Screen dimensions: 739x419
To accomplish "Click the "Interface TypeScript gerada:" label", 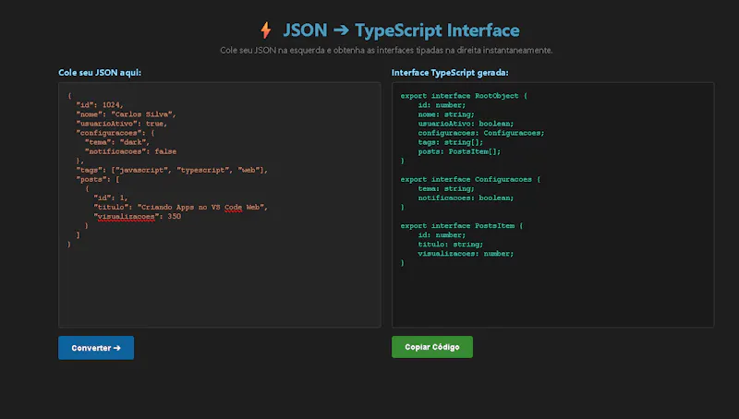I will [x=450, y=73].
